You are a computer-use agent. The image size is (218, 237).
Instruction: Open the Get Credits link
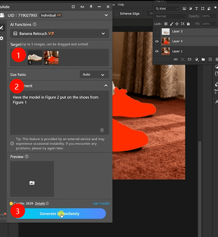pyautogui.click(x=102, y=203)
